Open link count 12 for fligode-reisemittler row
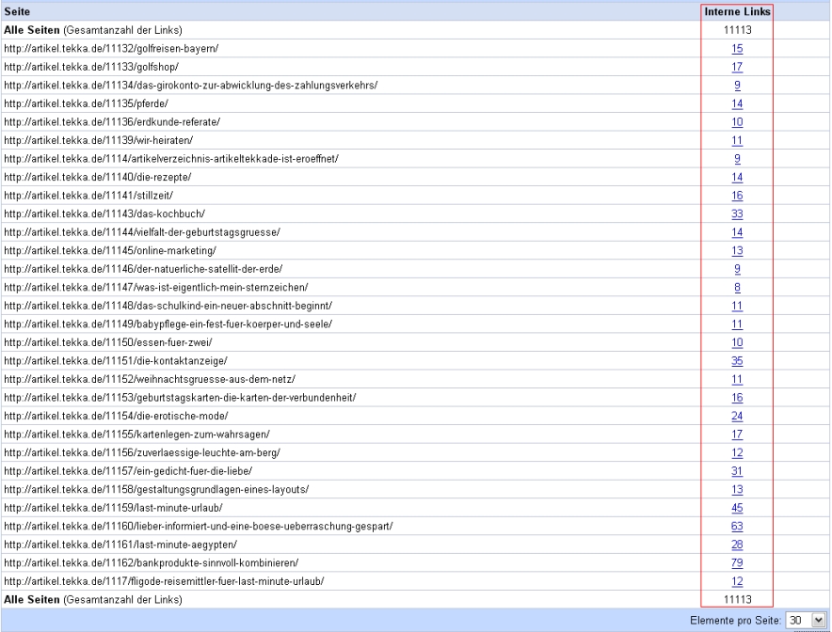 (737, 581)
